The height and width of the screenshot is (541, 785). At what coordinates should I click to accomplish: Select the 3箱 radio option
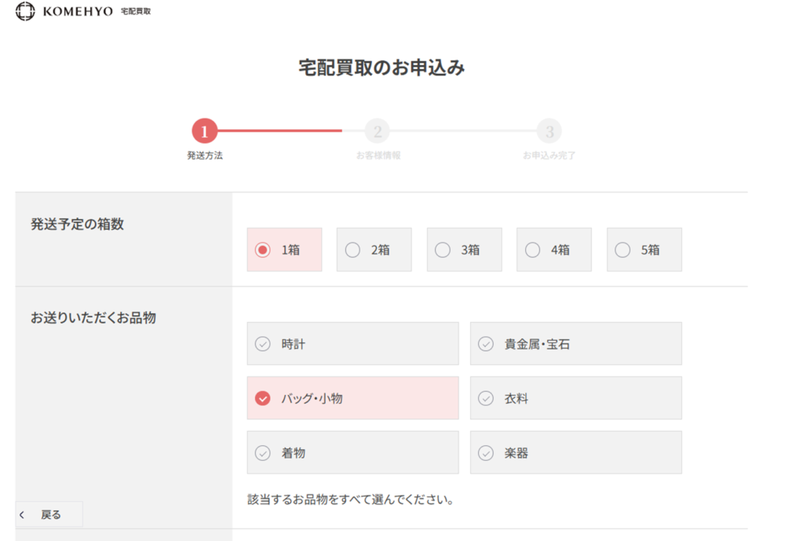point(464,250)
